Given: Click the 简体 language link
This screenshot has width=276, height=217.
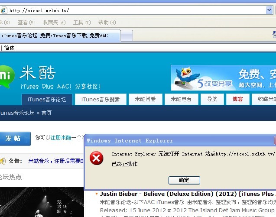Looking at the screenshot, I should [10, 48].
